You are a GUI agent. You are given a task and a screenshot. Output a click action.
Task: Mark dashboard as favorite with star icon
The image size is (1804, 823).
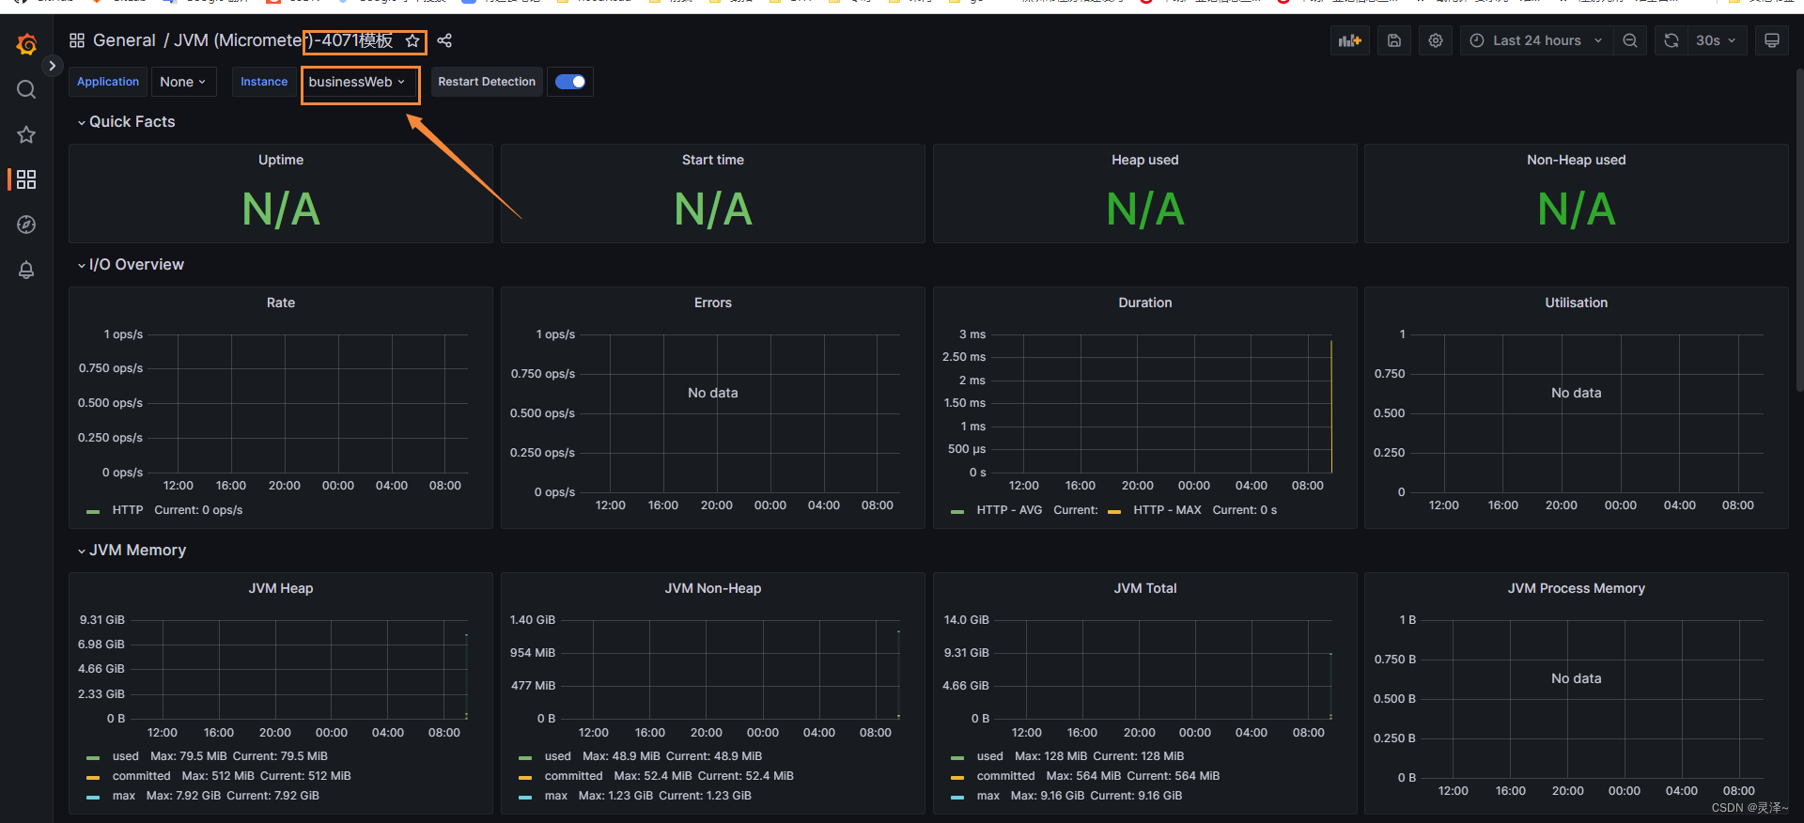[412, 40]
